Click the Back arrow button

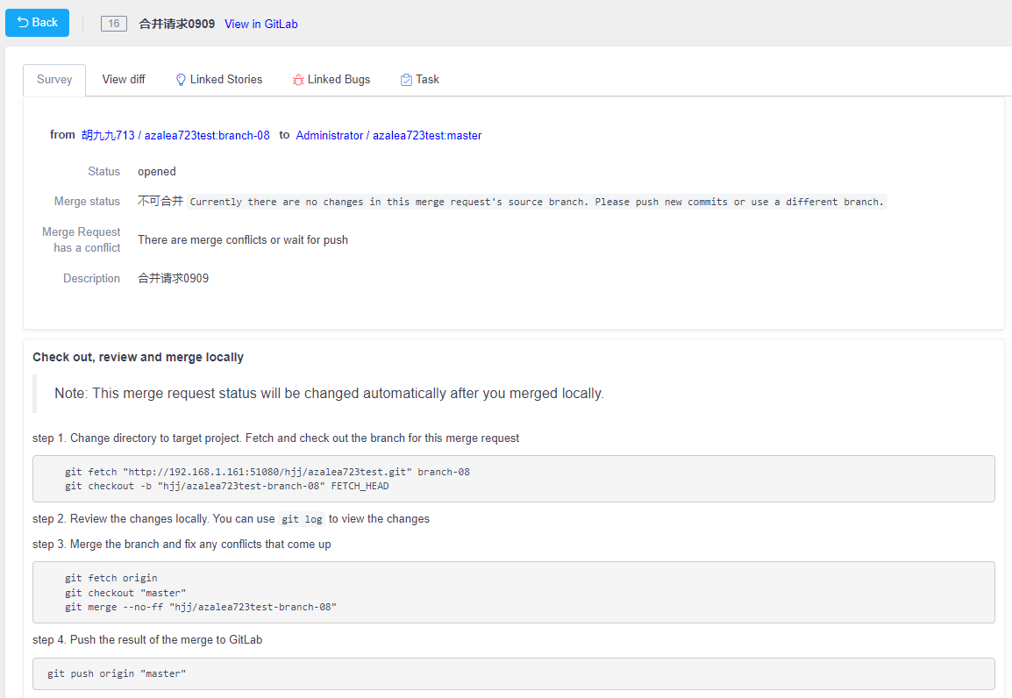tap(37, 23)
